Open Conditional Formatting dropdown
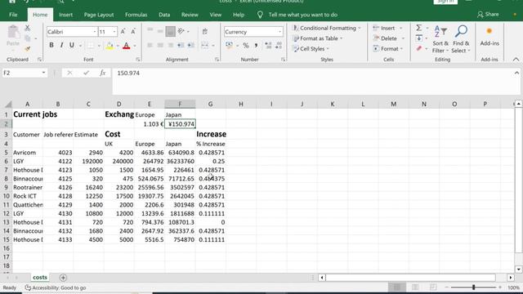The image size is (523, 294). 327,28
